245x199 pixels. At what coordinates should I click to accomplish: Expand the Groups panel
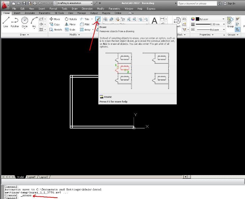233,34
